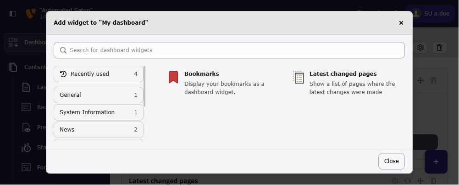Focus the Search for dashboard widgets field

tap(229, 50)
